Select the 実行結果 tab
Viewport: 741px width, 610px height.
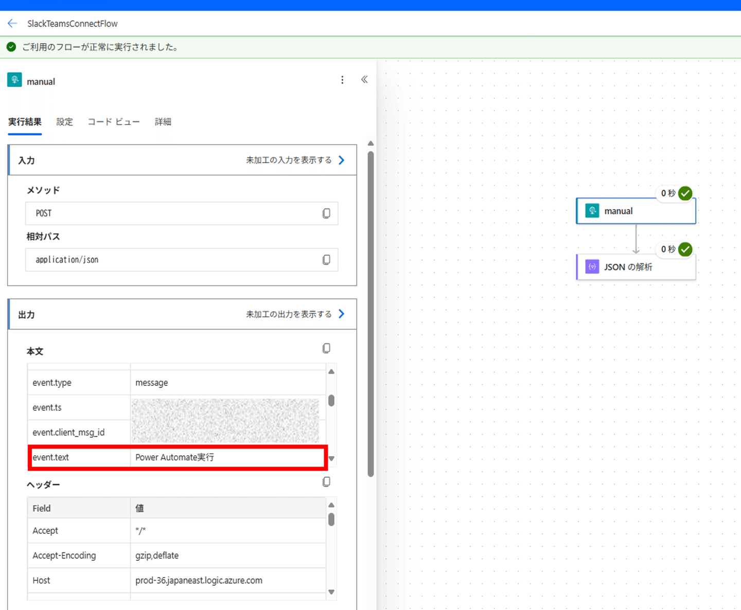pos(25,122)
